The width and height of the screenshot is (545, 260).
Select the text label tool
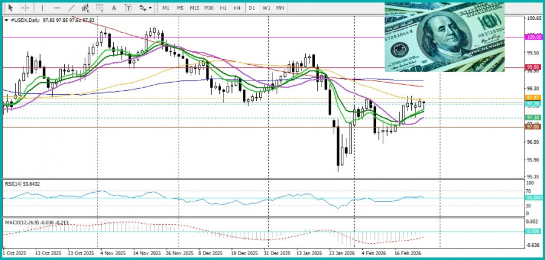click(128, 8)
